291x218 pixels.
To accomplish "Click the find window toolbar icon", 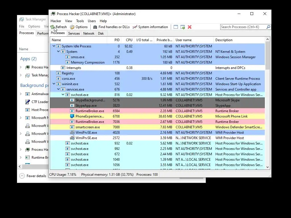I will (176, 27).
